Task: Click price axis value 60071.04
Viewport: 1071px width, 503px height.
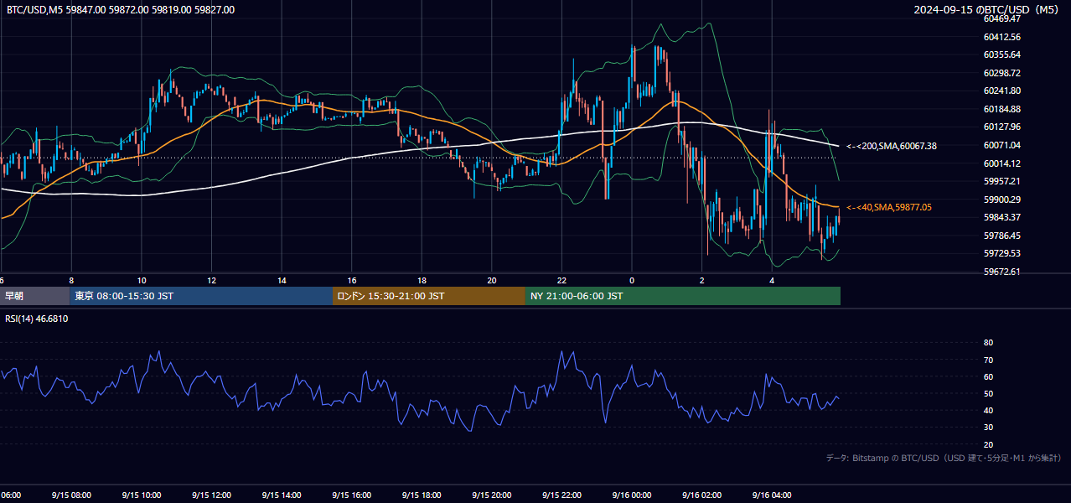Action: (1002, 145)
